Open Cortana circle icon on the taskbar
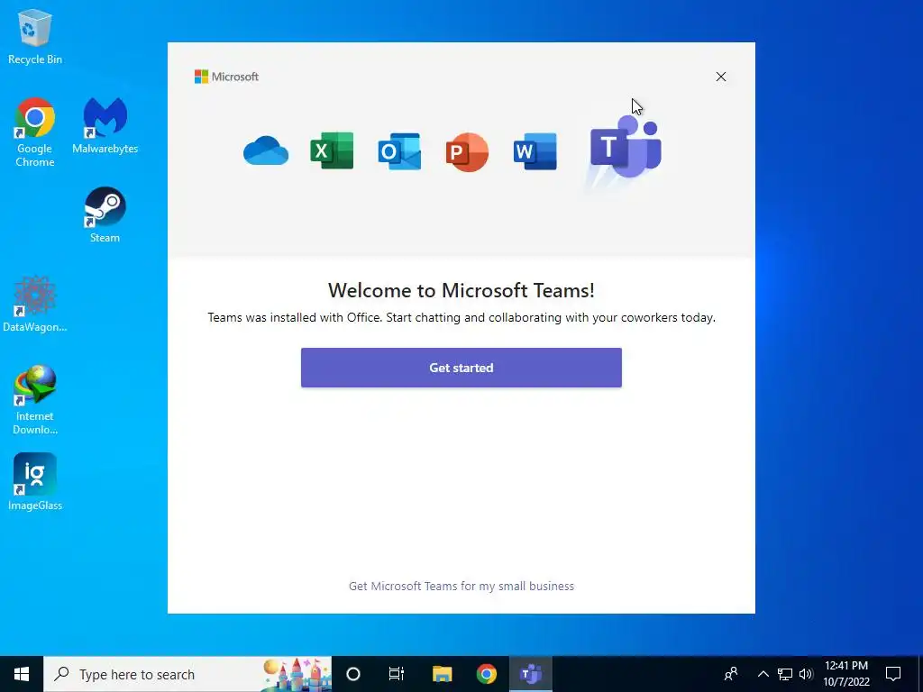 click(x=353, y=674)
